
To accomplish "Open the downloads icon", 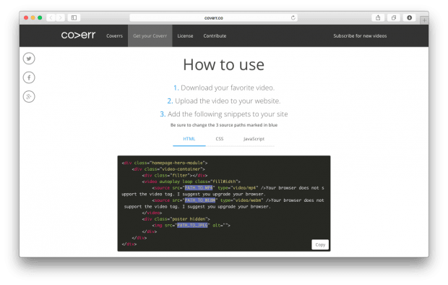I will (410, 18).
